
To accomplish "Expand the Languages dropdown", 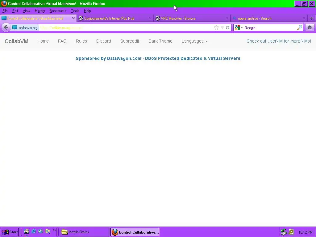I will click(x=195, y=41).
